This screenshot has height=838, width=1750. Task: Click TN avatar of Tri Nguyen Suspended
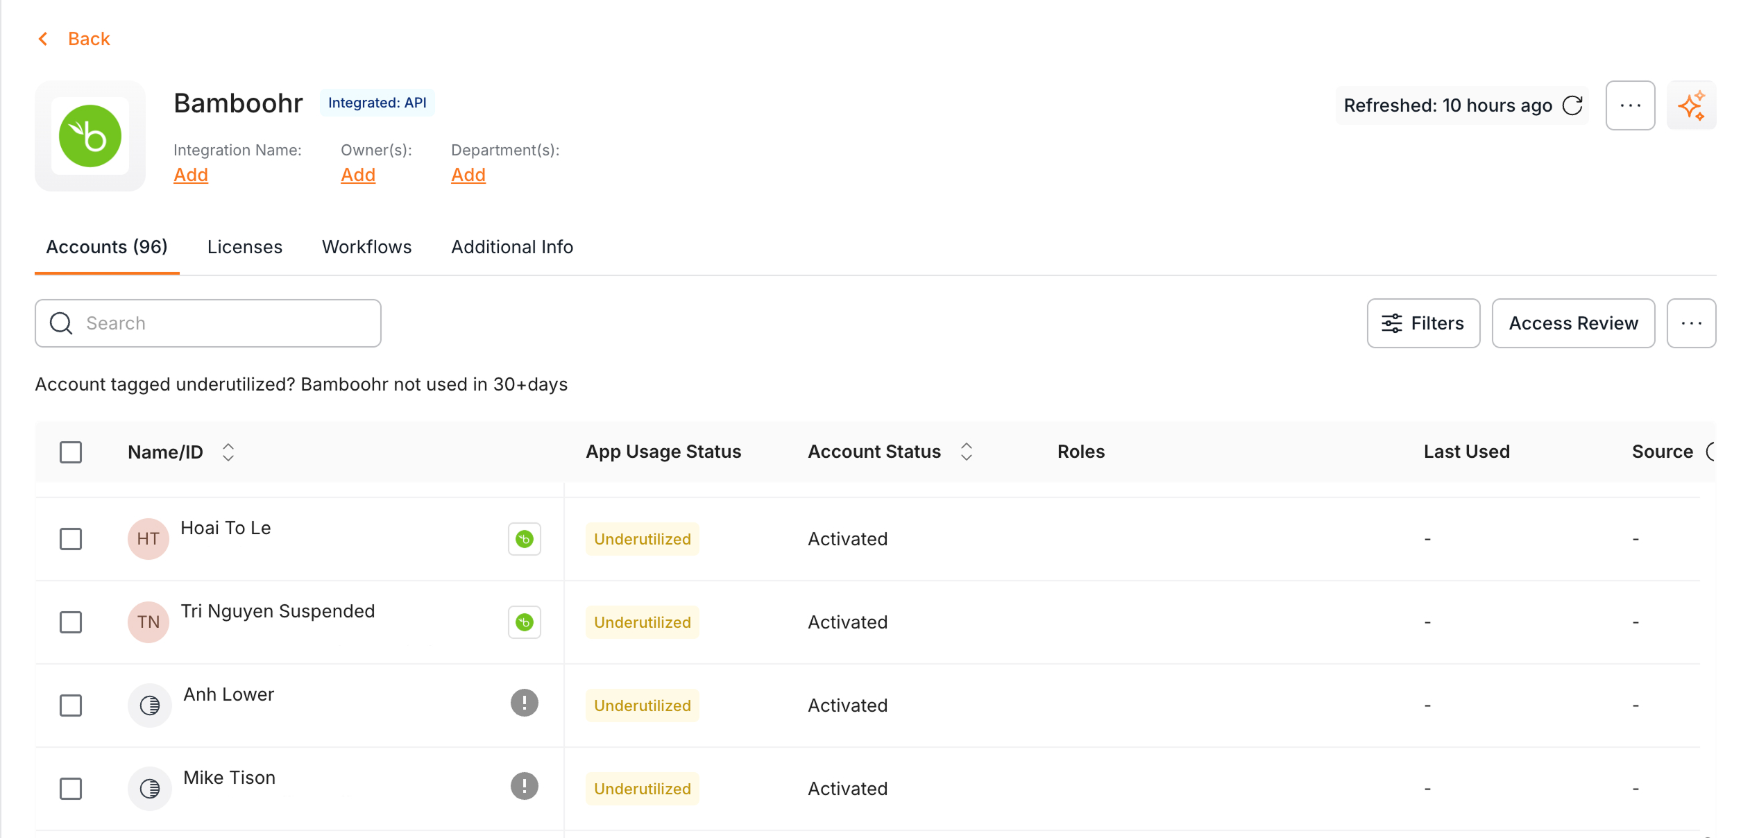tap(148, 622)
